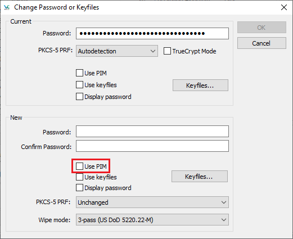Click Keyfiles button in New section
The height and width of the screenshot is (239, 293).
pyautogui.click(x=200, y=177)
